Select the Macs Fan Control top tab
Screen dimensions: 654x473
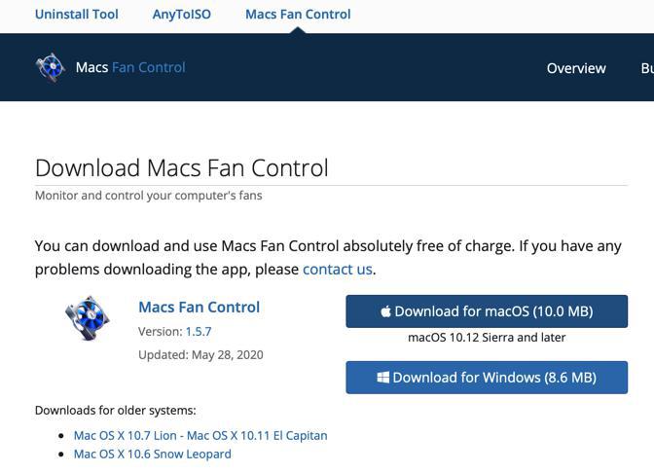pyautogui.click(x=298, y=15)
